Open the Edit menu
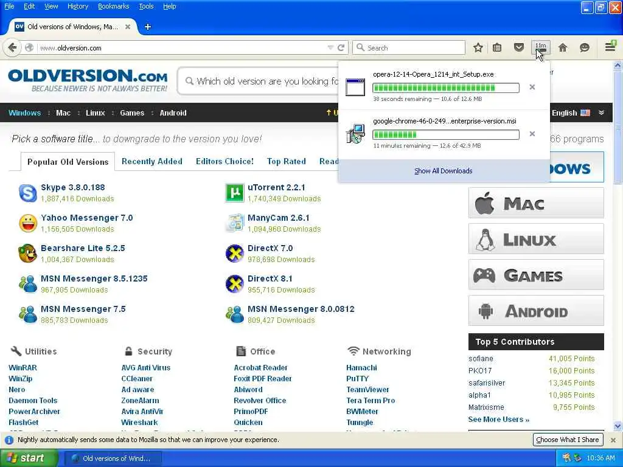 point(29,6)
